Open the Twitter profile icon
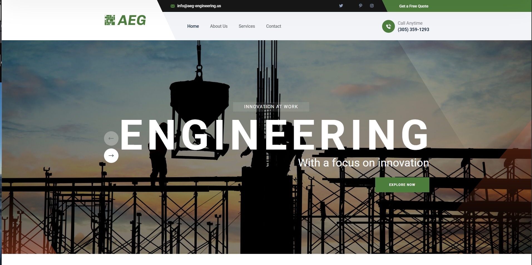This screenshot has width=532, height=265. [341, 6]
